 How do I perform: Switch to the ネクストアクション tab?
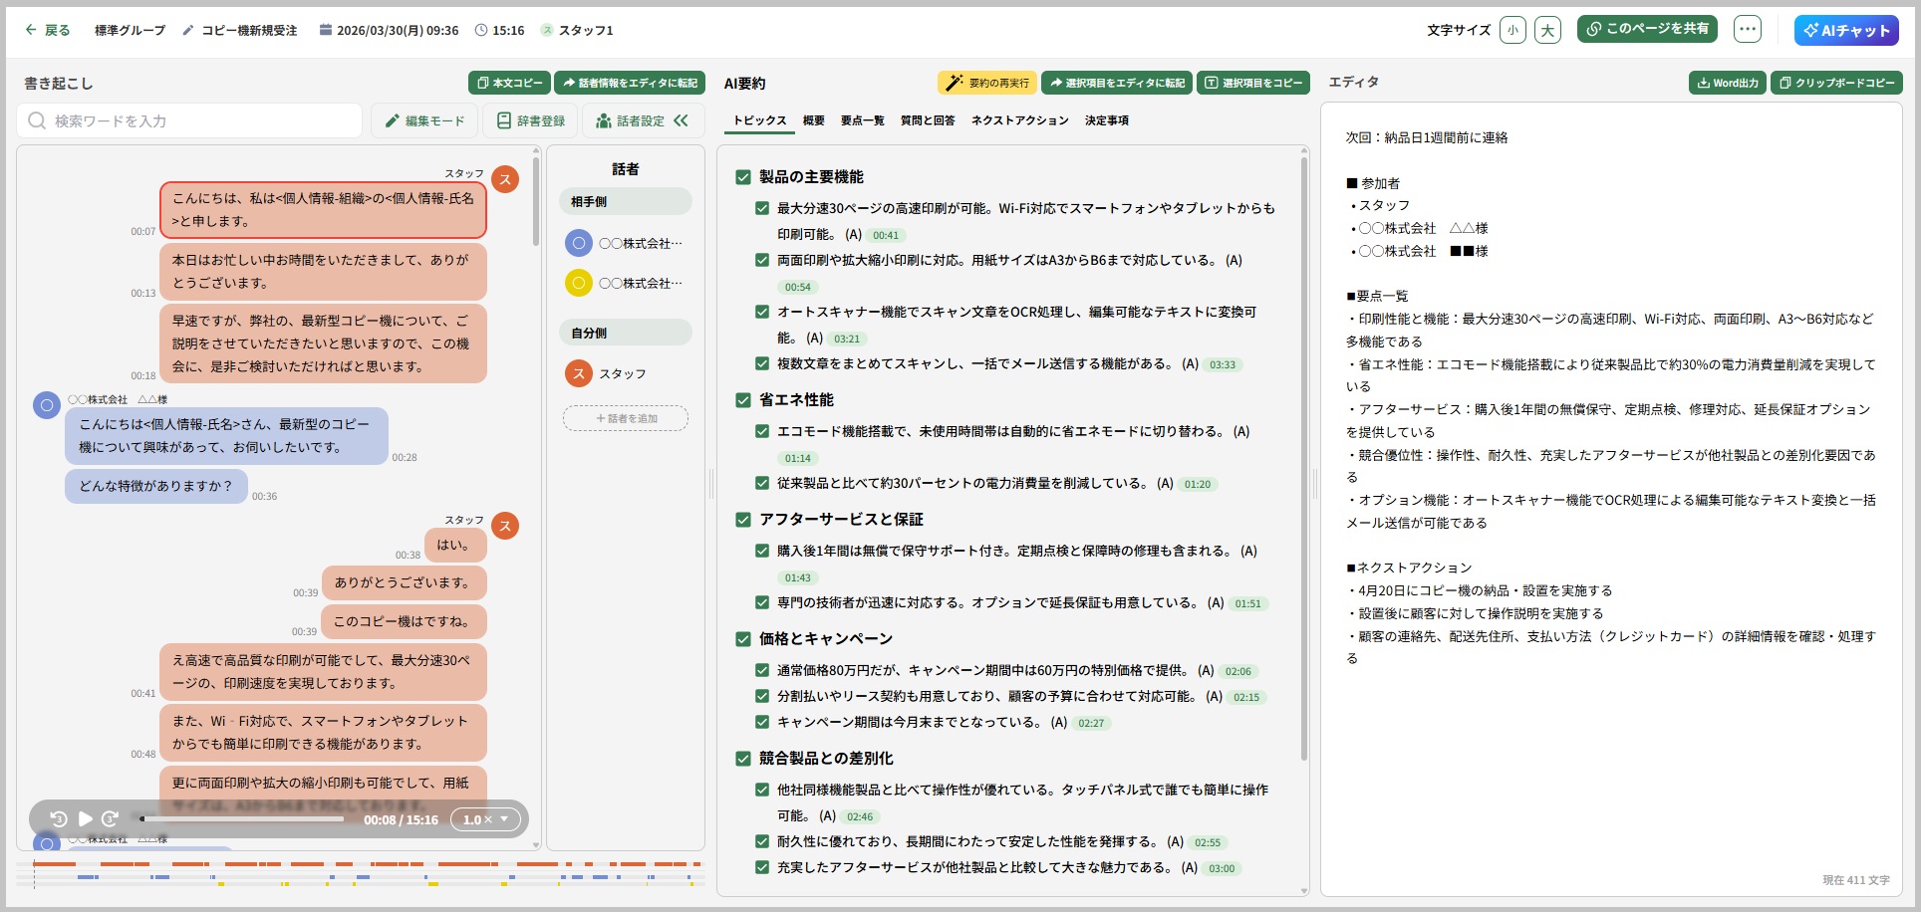click(1020, 120)
